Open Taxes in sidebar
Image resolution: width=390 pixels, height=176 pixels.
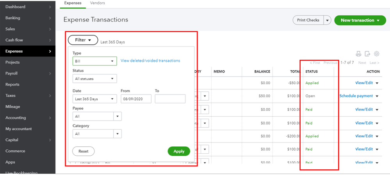[28, 96]
